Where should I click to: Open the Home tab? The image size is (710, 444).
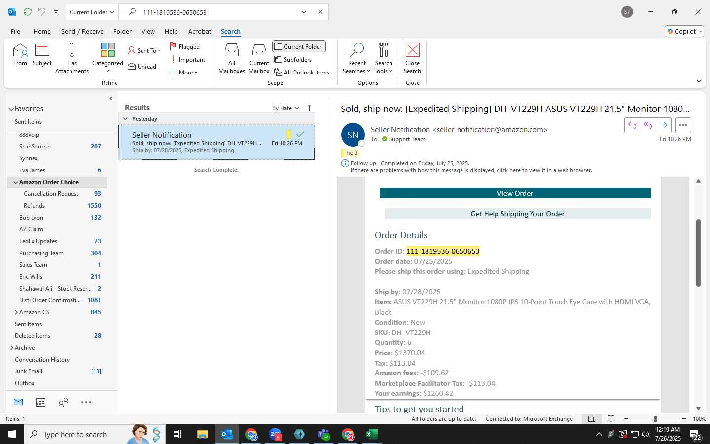click(42, 31)
